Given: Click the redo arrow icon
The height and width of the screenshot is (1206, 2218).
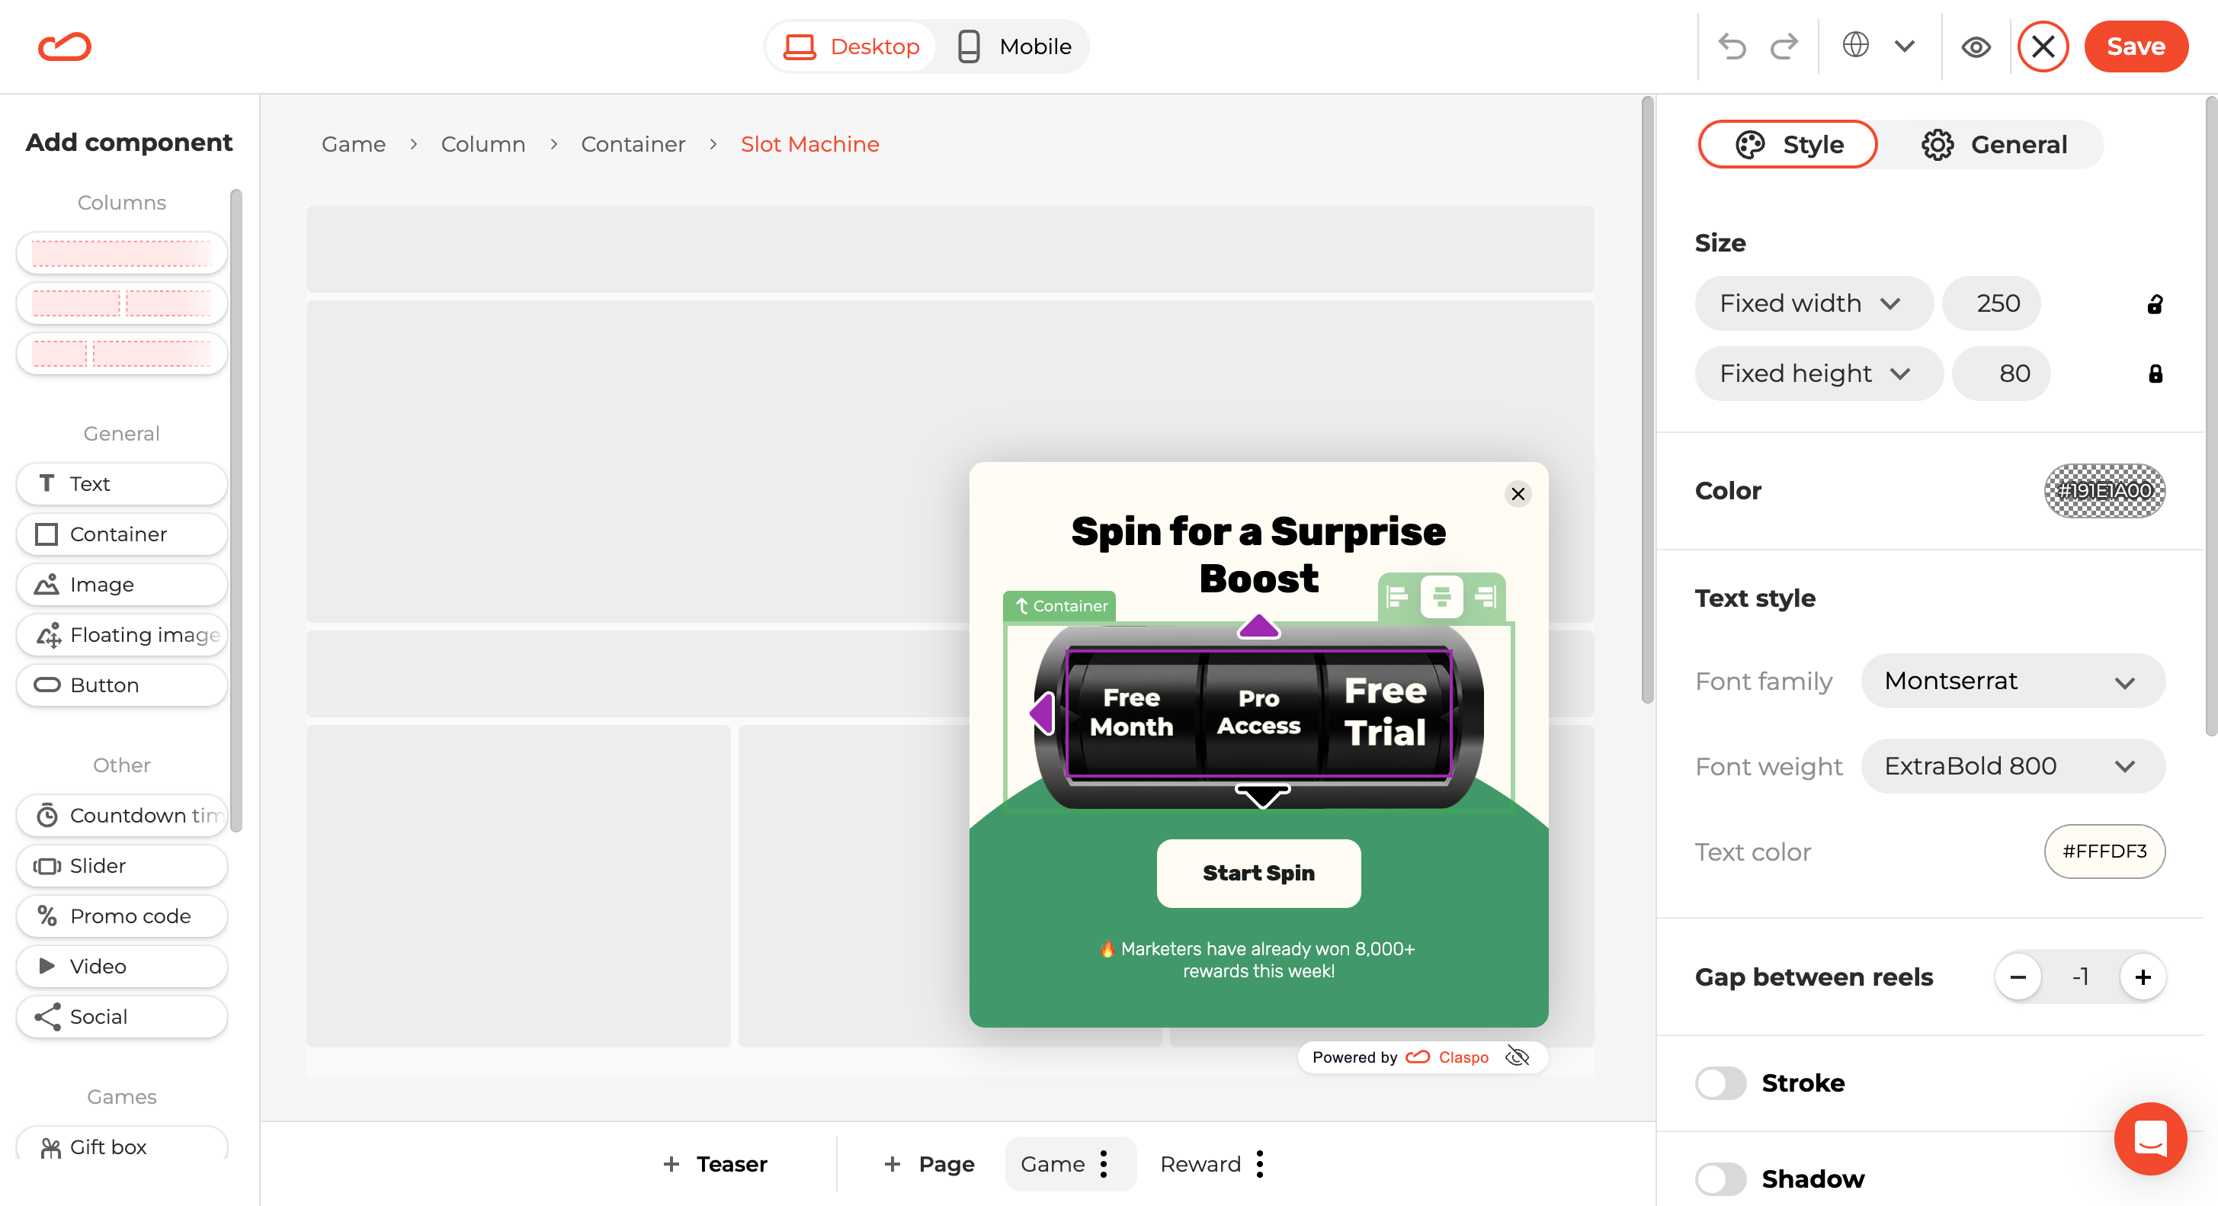Looking at the screenshot, I should (1785, 47).
